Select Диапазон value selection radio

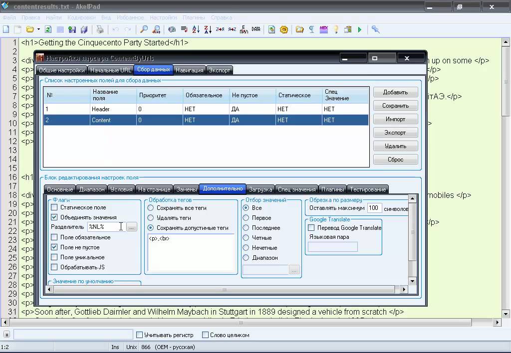click(x=246, y=258)
